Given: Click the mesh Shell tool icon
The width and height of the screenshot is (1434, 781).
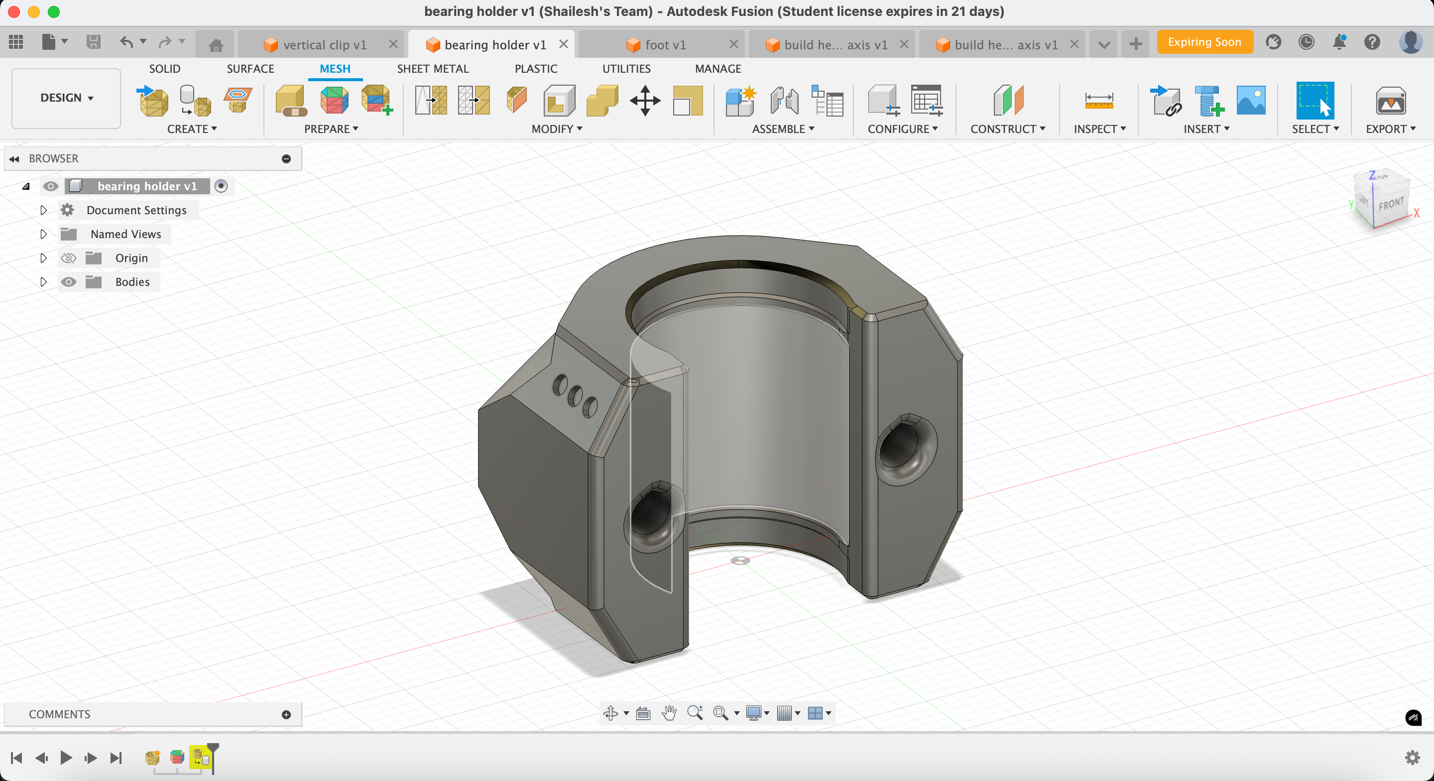Looking at the screenshot, I should 560,101.
